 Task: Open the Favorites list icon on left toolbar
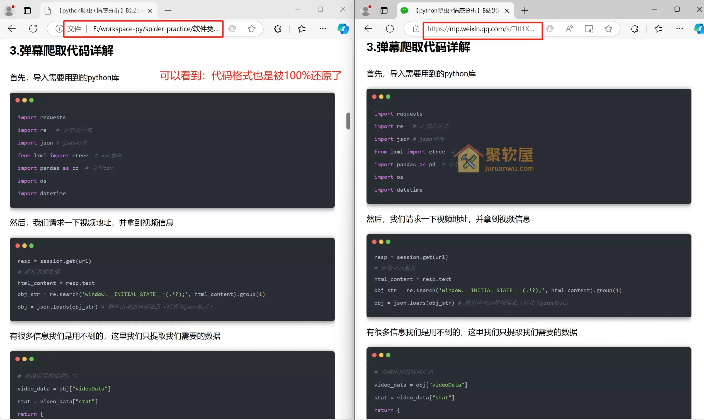point(302,29)
